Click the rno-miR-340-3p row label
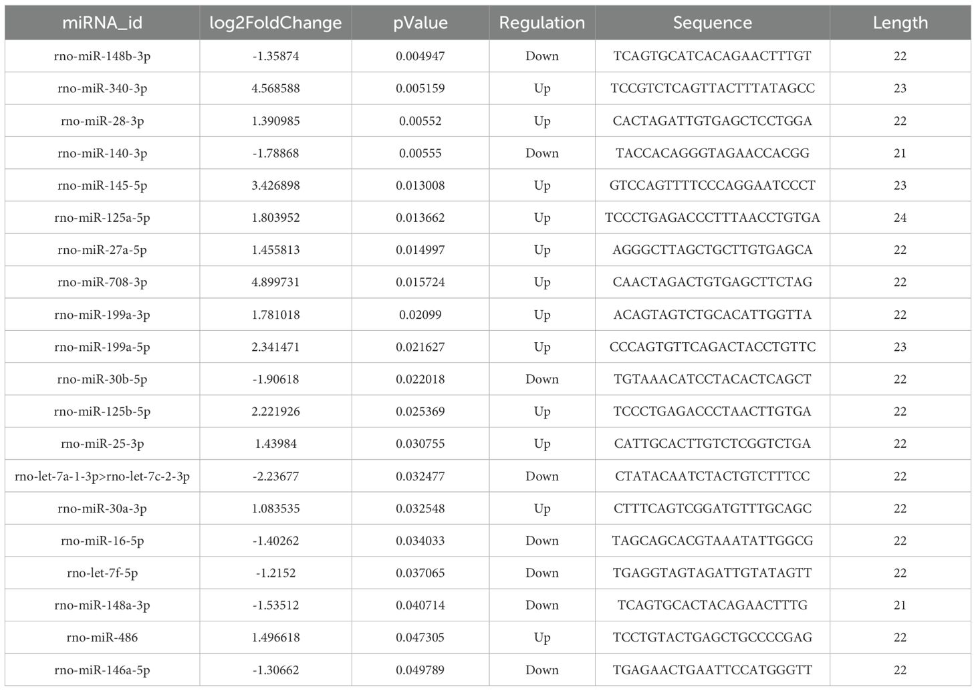This screenshot has height=691, width=976. (x=102, y=88)
